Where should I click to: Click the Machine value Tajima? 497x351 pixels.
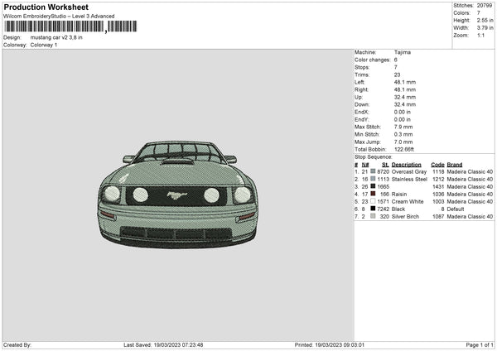tap(403, 52)
